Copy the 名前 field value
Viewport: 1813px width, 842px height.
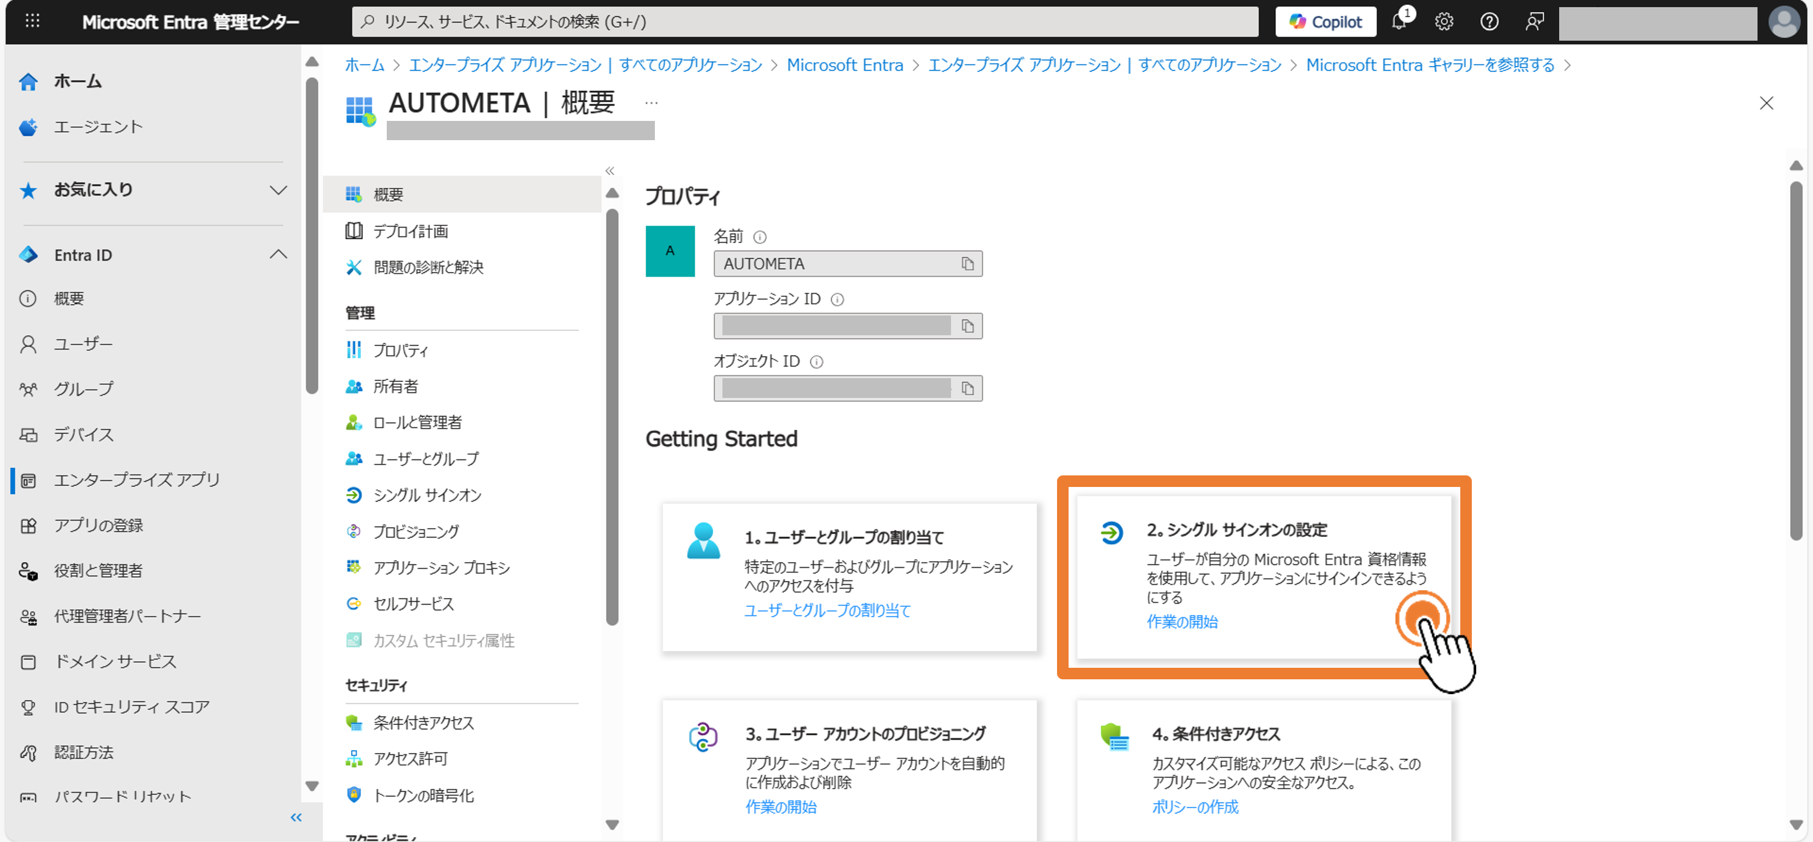click(x=967, y=264)
